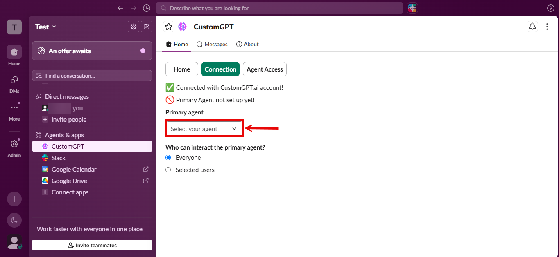This screenshot has height=257, width=559.
Task: Toggle the moon pause notifications icon
Action: [14, 220]
